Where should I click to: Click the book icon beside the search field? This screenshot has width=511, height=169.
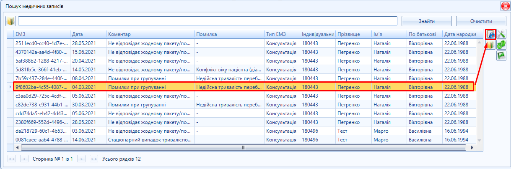[x=10, y=21]
